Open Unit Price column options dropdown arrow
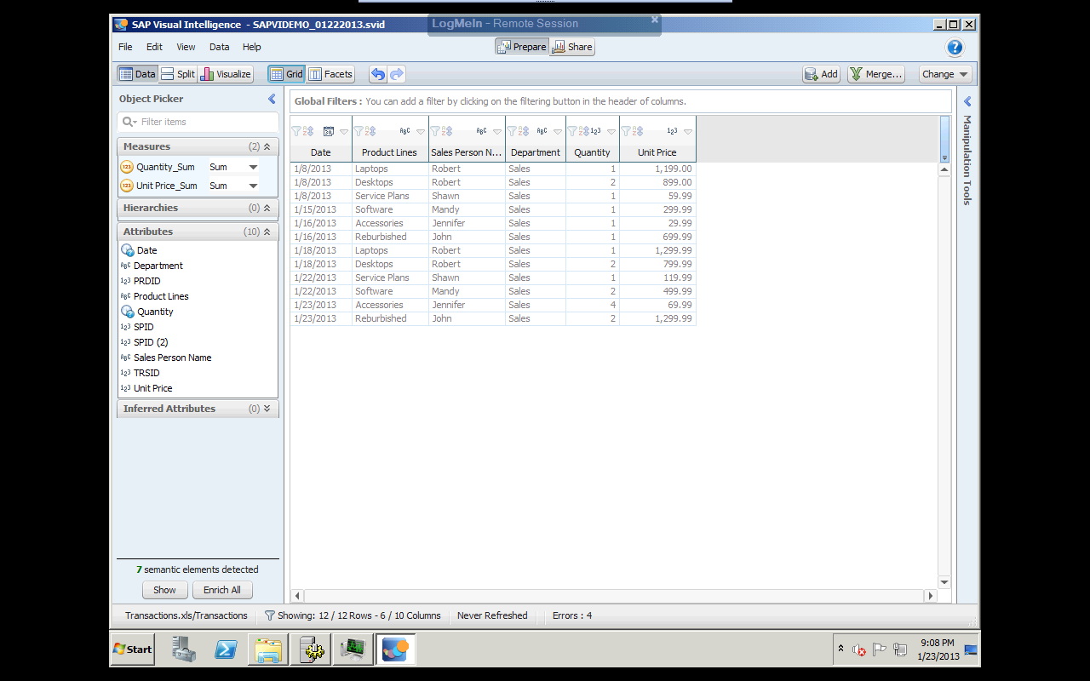Image resolution: width=1090 pixels, height=681 pixels. [x=688, y=132]
